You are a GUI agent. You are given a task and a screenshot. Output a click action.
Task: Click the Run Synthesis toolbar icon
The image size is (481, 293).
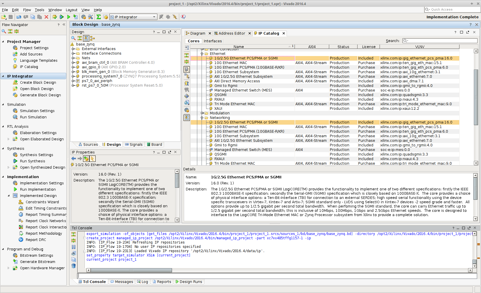(x=62, y=17)
